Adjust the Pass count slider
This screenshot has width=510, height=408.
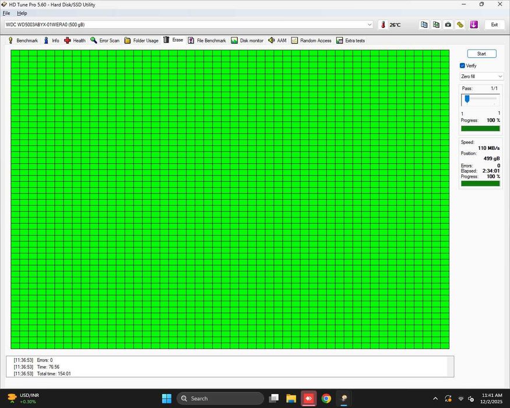click(467, 99)
